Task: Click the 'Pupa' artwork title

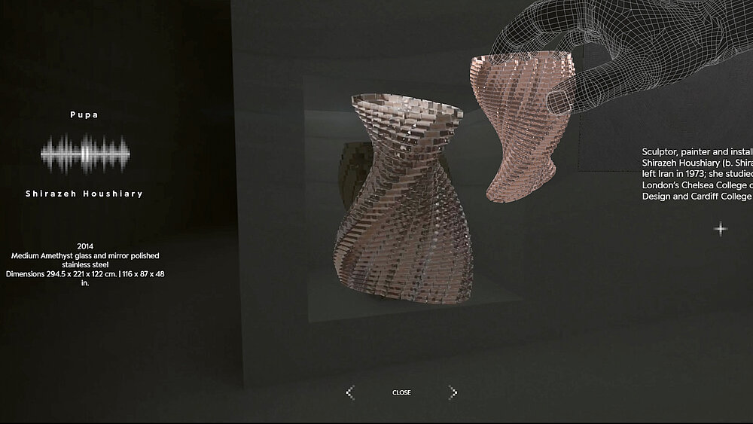Action: point(84,115)
